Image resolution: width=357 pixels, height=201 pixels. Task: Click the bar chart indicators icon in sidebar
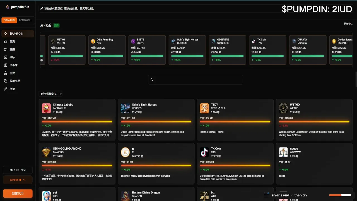(x=6, y=57)
